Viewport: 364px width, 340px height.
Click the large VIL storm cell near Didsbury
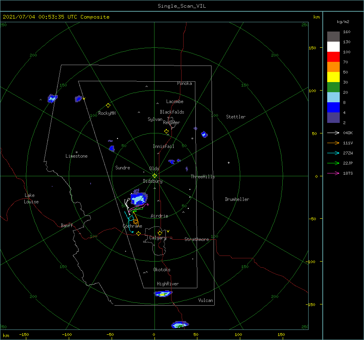[139, 198]
